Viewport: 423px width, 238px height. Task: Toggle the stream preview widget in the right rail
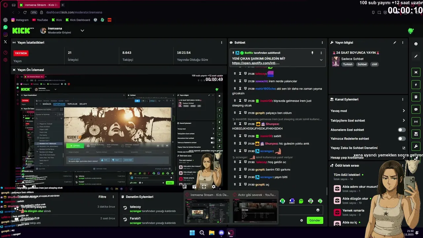[416, 72]
